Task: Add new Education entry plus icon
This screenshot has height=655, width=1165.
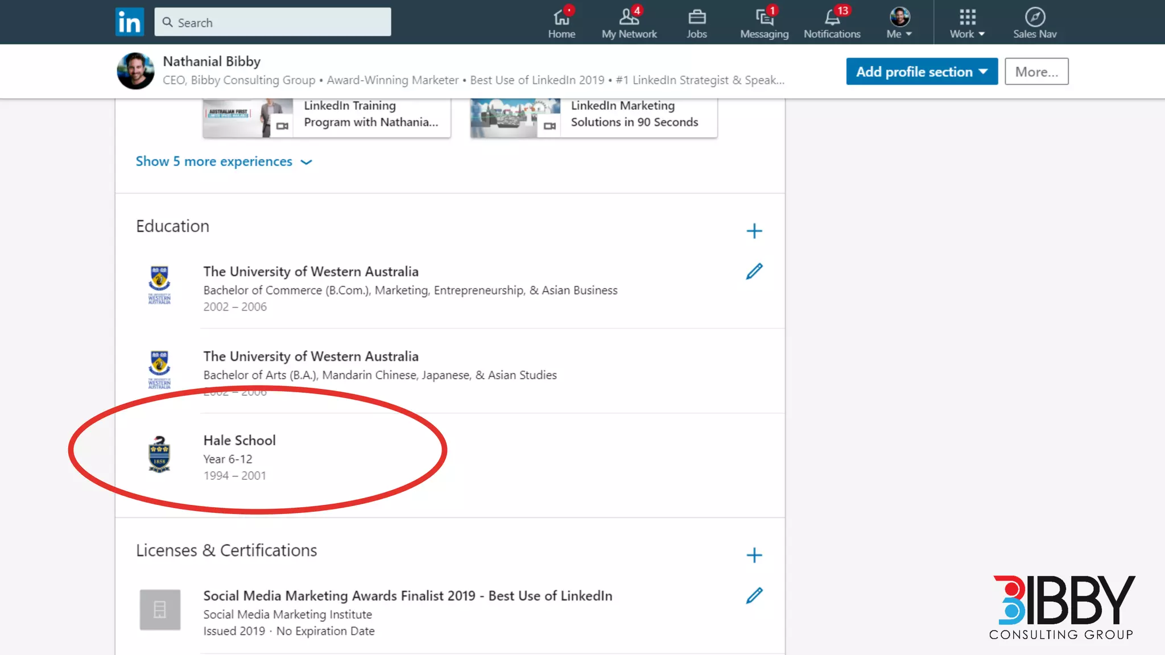Action: (754, 231)
